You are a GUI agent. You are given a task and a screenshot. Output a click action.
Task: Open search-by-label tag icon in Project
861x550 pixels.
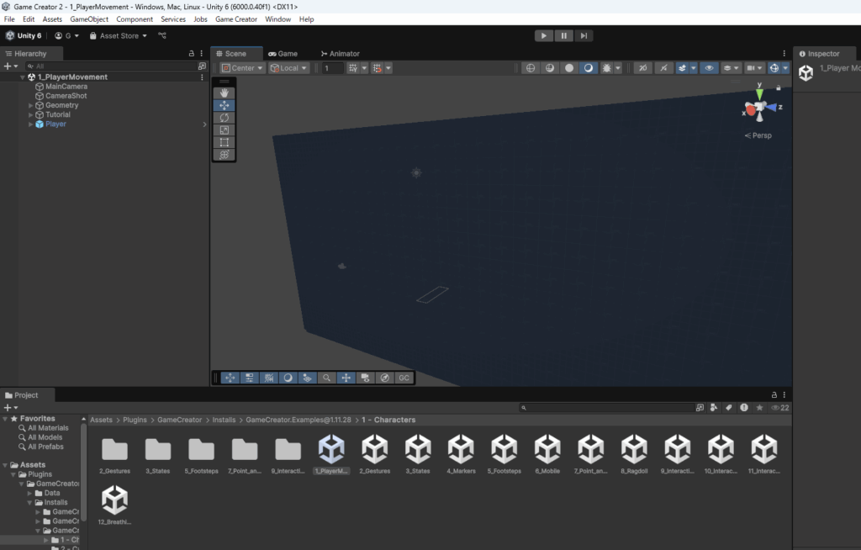coord(729,408)
